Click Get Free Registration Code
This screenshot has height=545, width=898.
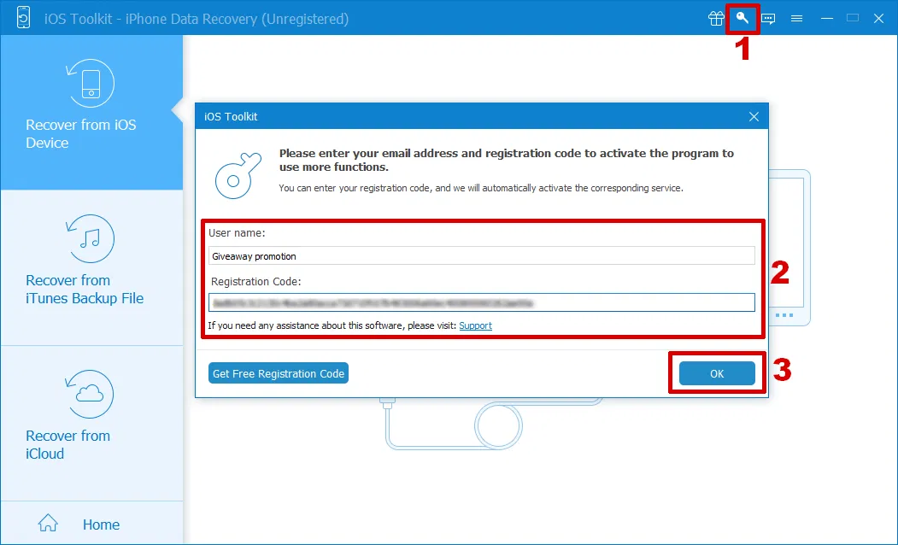278,372
